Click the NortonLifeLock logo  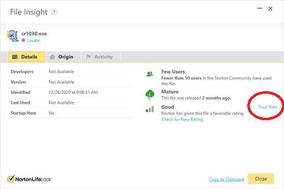coord(30,179)
